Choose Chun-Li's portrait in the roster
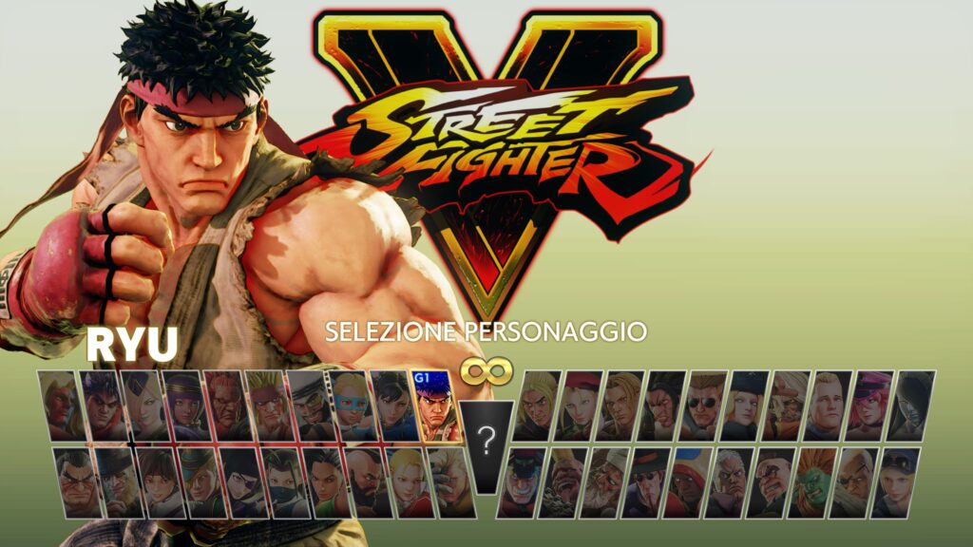The width and height of the screenshot is (973, 547). tap(394, 406)
